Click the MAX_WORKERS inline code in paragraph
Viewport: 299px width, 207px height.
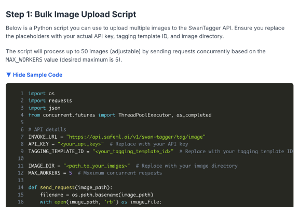click(x=24, y=60)
